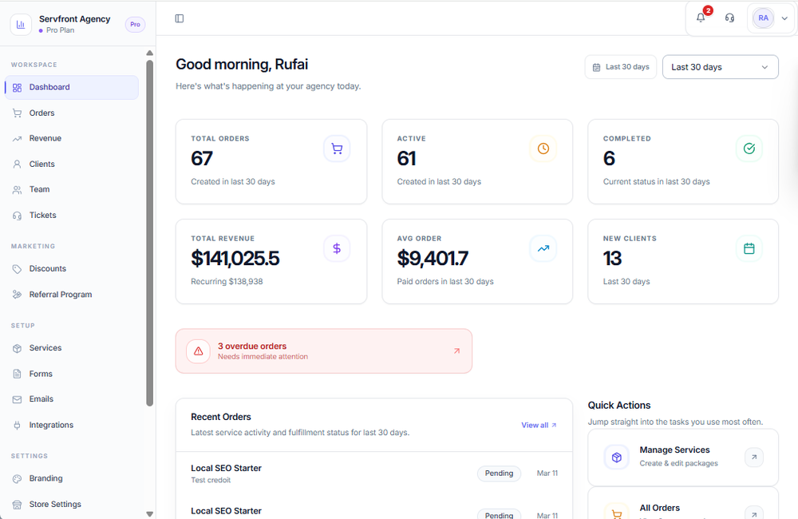Open the 3 overdue orders alert
Viewport: 798px width, 519px height.
click(x=323, y=351)
